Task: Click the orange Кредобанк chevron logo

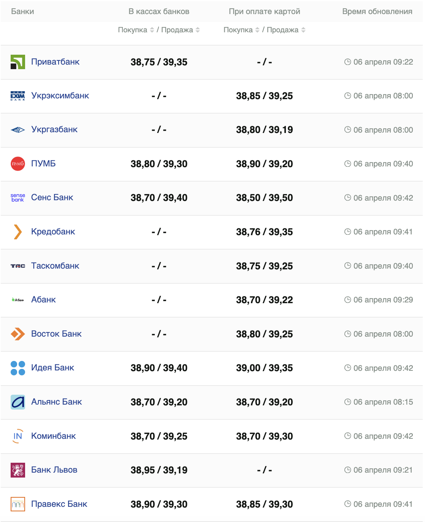Action: 17,232
